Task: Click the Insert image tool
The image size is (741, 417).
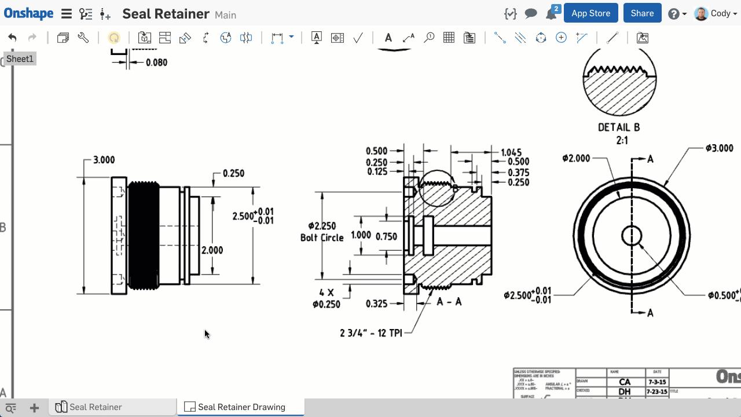Action: (x=642, y=38)
